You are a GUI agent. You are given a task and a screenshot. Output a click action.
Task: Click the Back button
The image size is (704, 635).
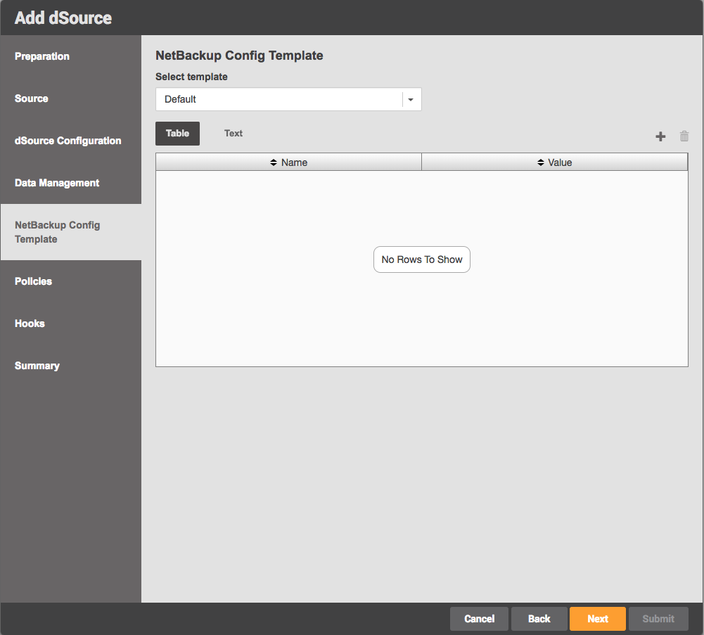(x=539, y=619)
